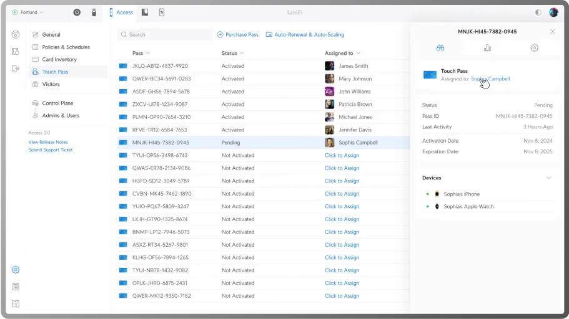
Task: Open the EV station app icon
Action: tap(162, 12)
